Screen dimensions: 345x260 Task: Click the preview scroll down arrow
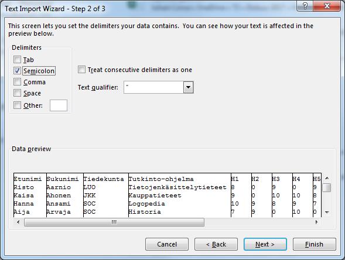point(327,213)
